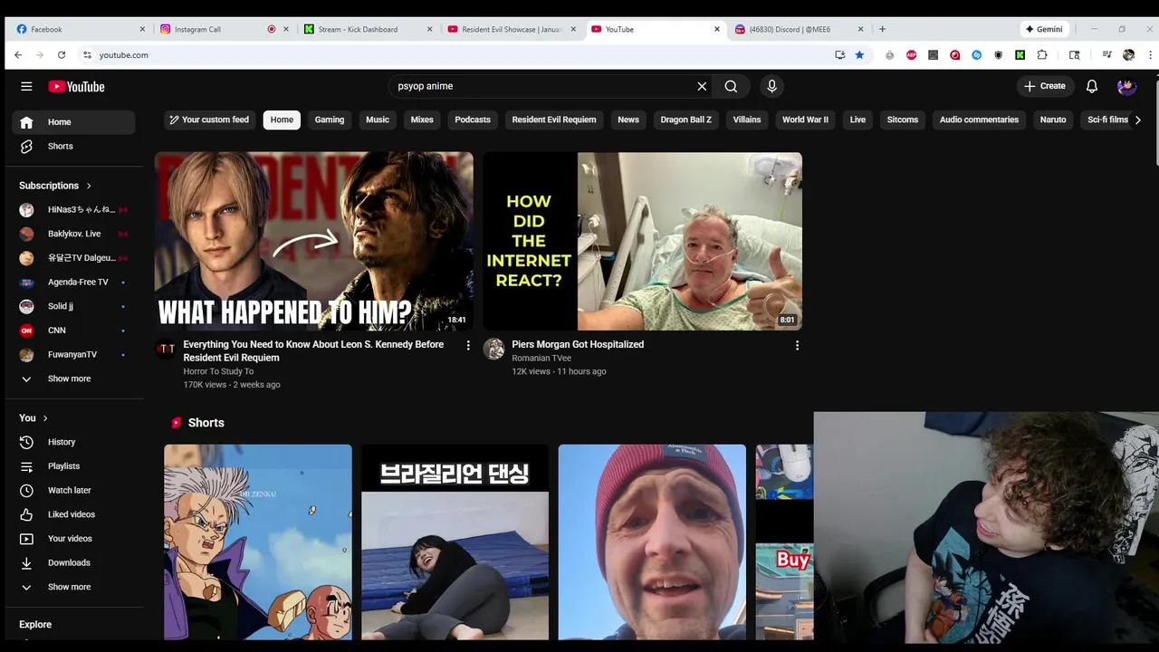
Task: Open the Piers Morgan Got Hospitalized title
Action: tap(578, 344)
